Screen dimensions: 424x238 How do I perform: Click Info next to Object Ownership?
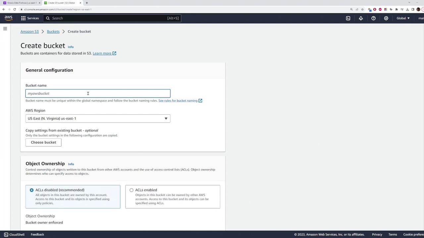pyautogui.click(x=71, y=164)
